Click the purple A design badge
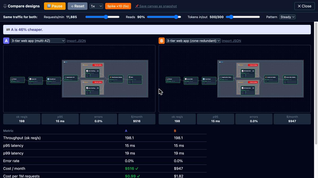The width and height of the screenshot is (318, 178). (6, 41)
